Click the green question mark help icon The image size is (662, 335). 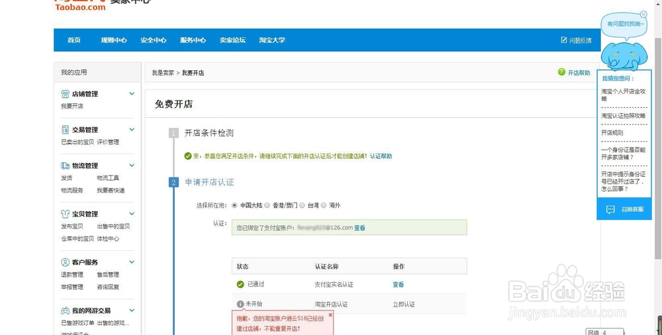(x=561, y=72)
